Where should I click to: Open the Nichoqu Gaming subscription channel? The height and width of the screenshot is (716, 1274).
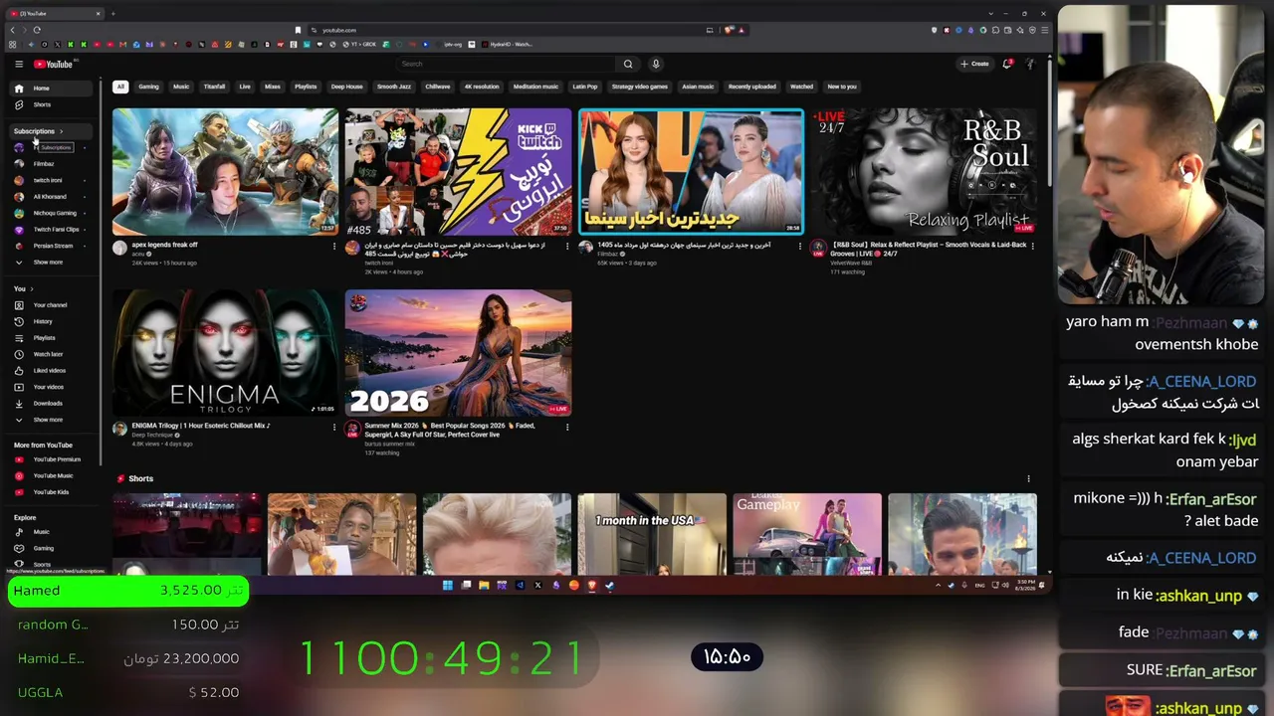click(50, 213)
